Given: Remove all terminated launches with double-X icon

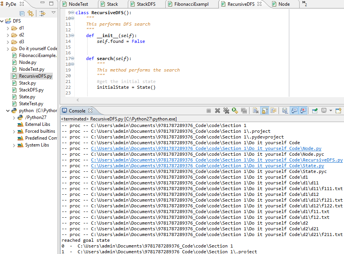Looking at the screenshot, I should pos(226,111).
